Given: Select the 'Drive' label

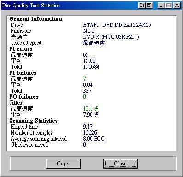Looking at the screenshot, I should pos(17,25).
